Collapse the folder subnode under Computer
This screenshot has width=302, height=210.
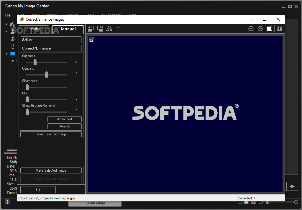[12, 61]
